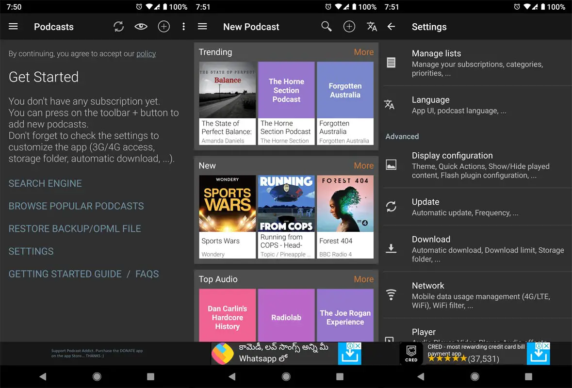Tap the Download arrow icon in Settings
The height and width of the screenshot is (388, 572).
[x=391, y=249]
